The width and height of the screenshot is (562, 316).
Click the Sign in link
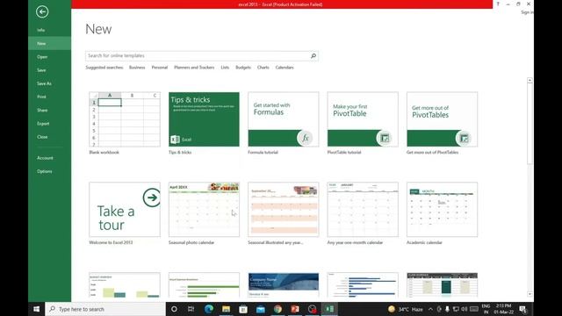[x=527, y=12]
